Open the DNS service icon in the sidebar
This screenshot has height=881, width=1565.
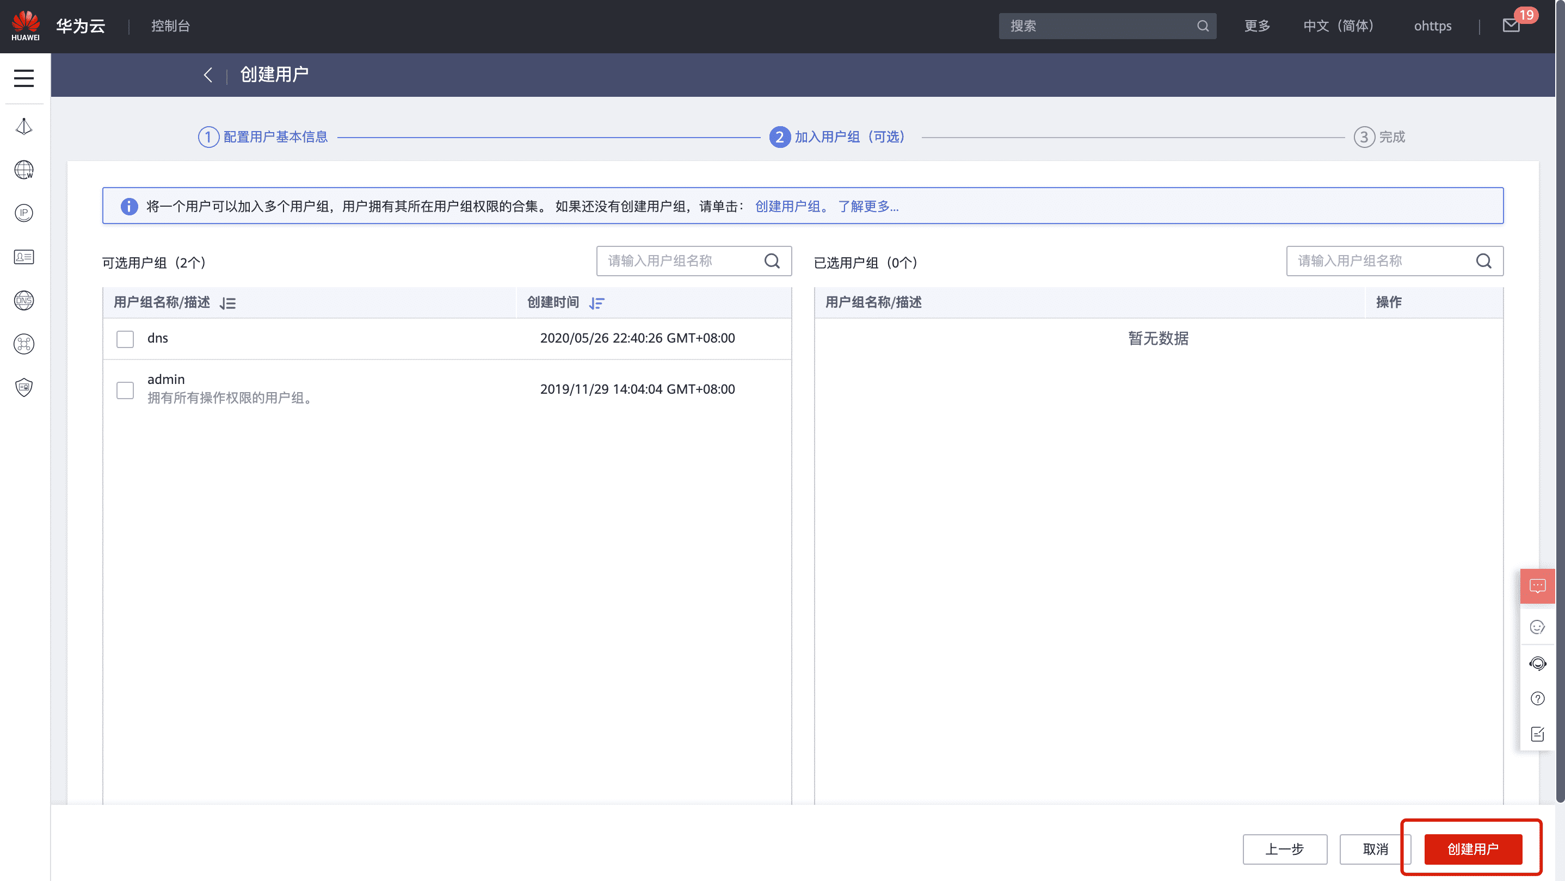(x=24, y=301)
